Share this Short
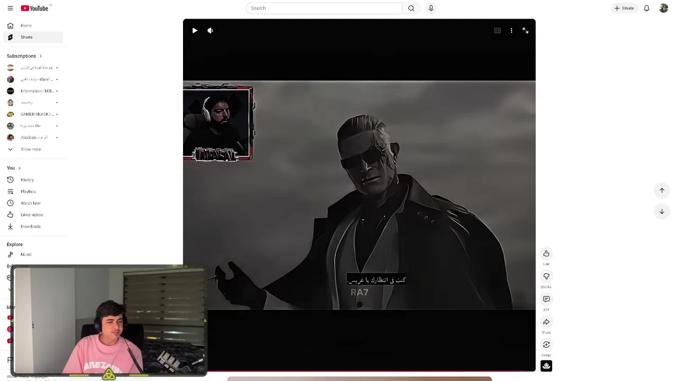Viewport: 677px width, 381px height. pyautogui.click(x=546, y=322)
